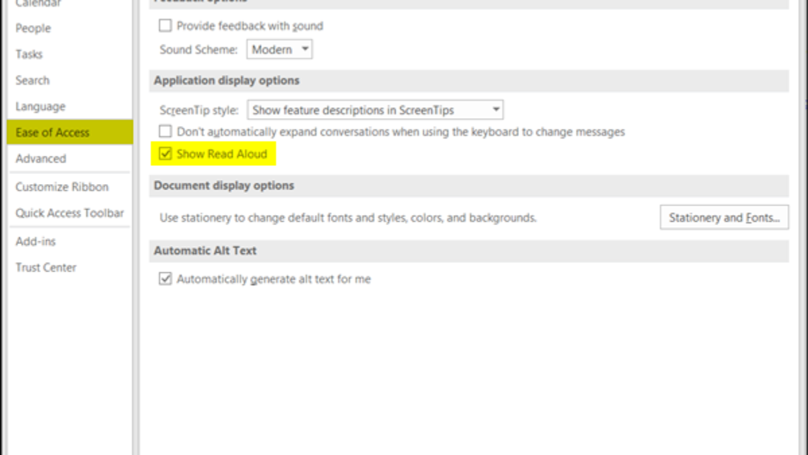The image size is (808, 455).
Task: Go to the Search options category
Action: [32, 80]
